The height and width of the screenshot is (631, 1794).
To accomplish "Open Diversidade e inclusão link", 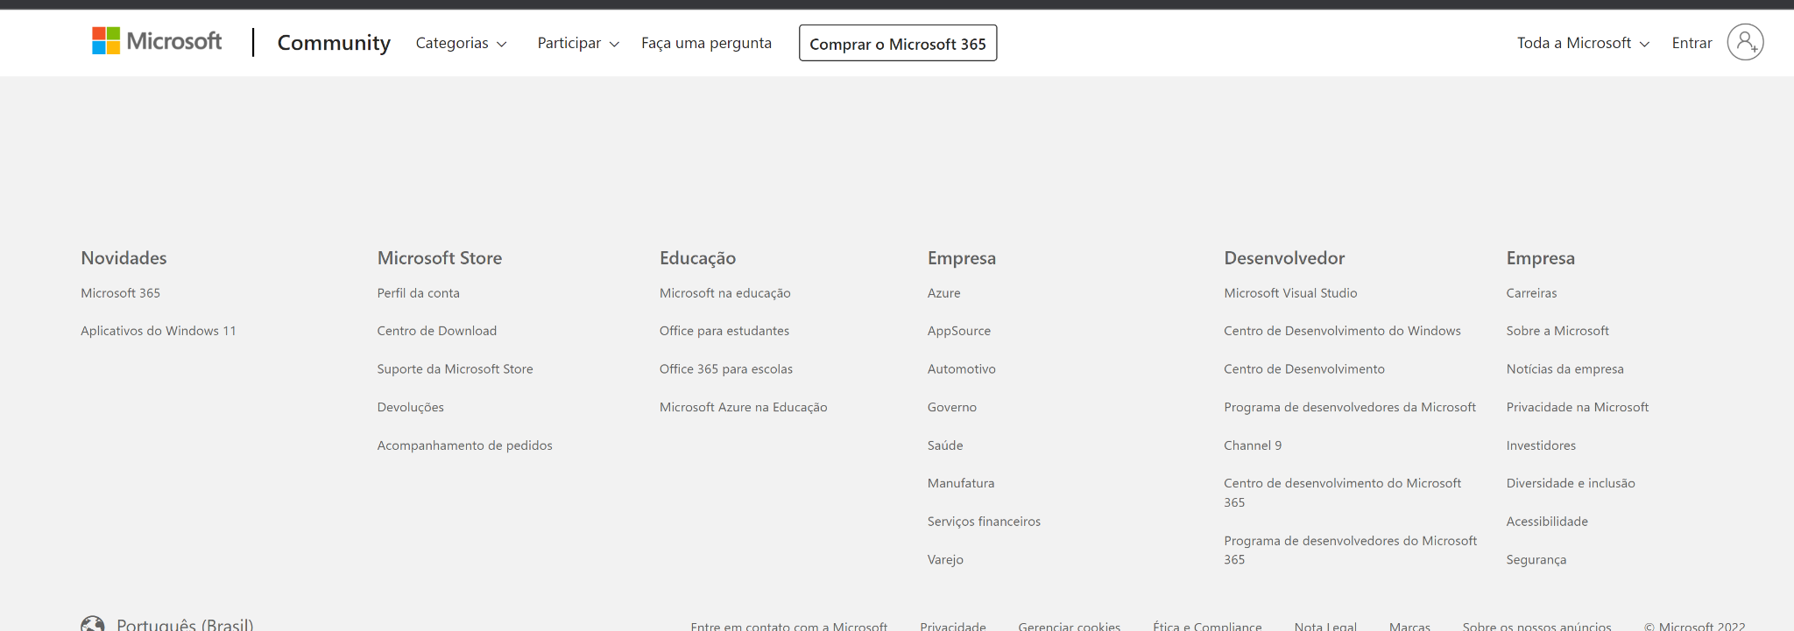I will pyautogui.click(x=1571, y=483).
